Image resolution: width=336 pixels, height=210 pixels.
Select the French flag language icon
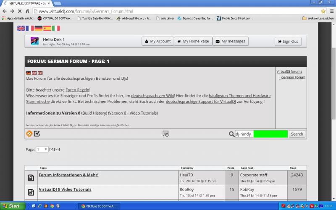click(x=30, y=28)
